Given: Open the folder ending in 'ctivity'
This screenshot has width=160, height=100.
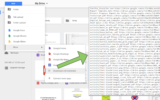Looking at the screenshot, I should 53,20.
